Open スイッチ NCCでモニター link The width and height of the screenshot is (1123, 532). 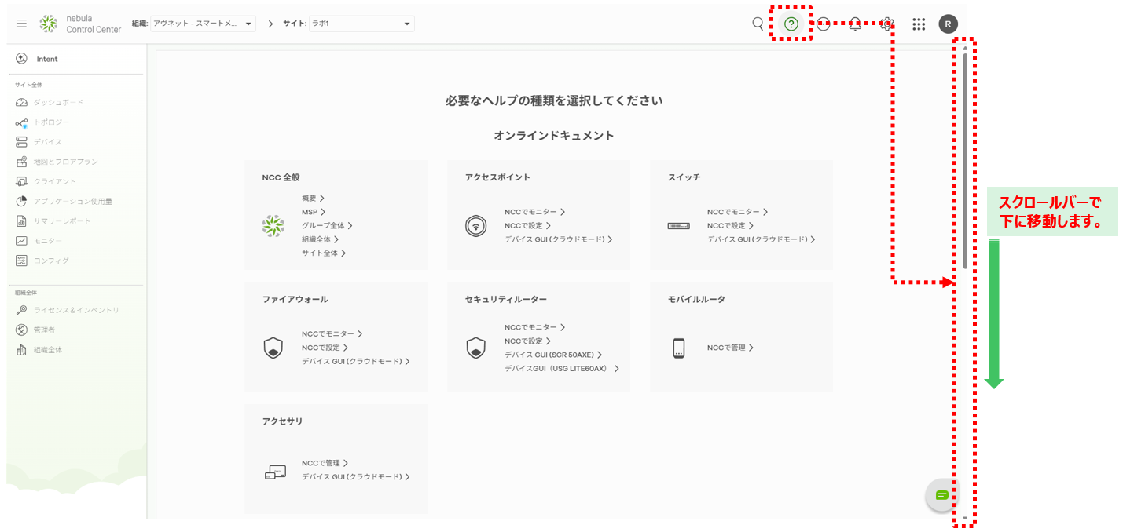[737, 212]
